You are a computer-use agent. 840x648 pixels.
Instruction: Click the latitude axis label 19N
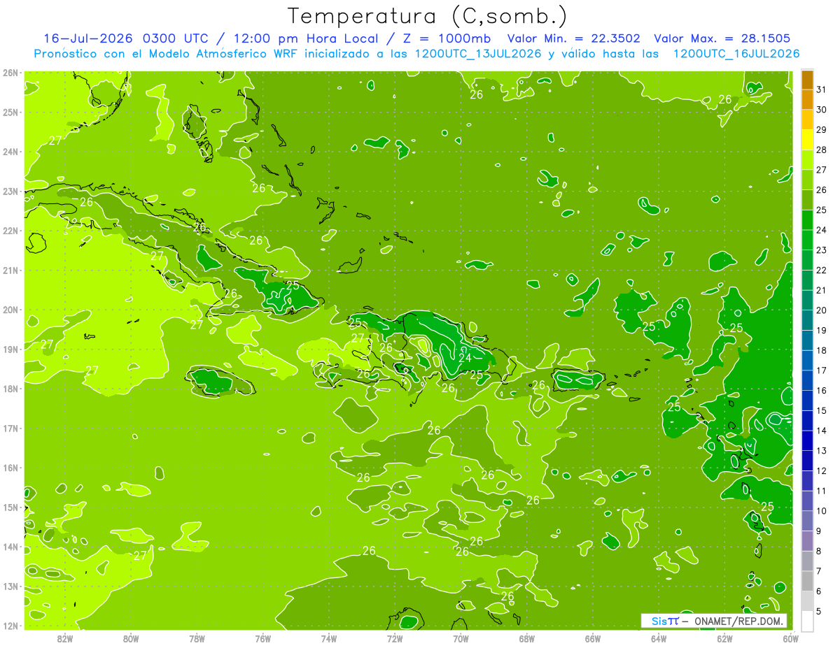click(10, 350)
